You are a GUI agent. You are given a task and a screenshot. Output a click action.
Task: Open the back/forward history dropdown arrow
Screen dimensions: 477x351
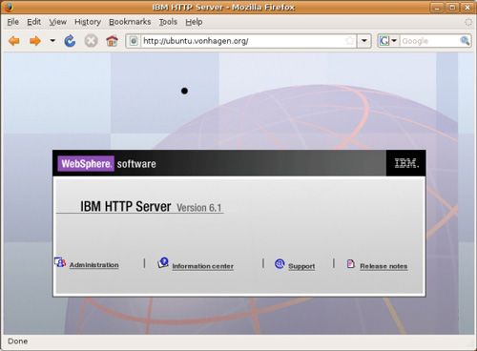point(52,41)
